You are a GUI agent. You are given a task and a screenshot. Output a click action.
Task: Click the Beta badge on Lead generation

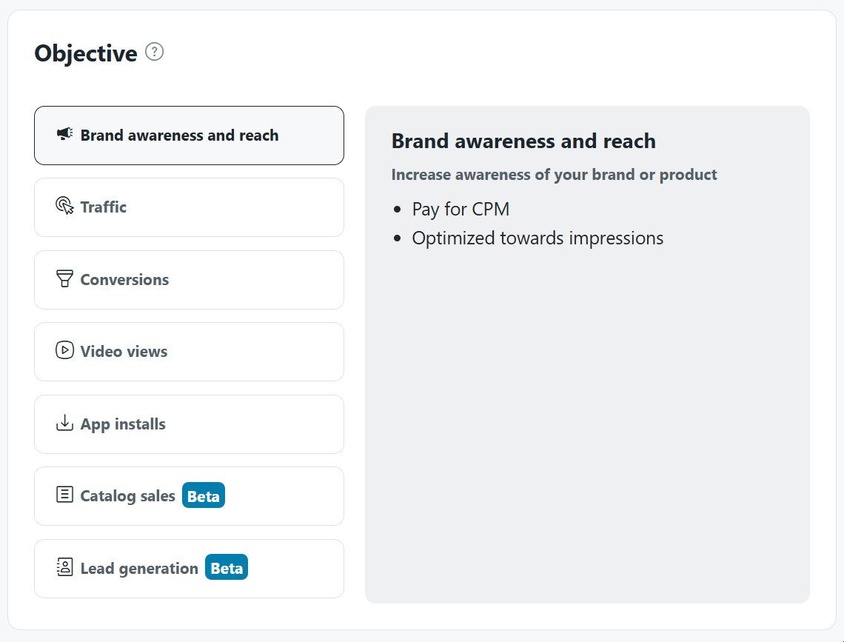pos(227,568)
